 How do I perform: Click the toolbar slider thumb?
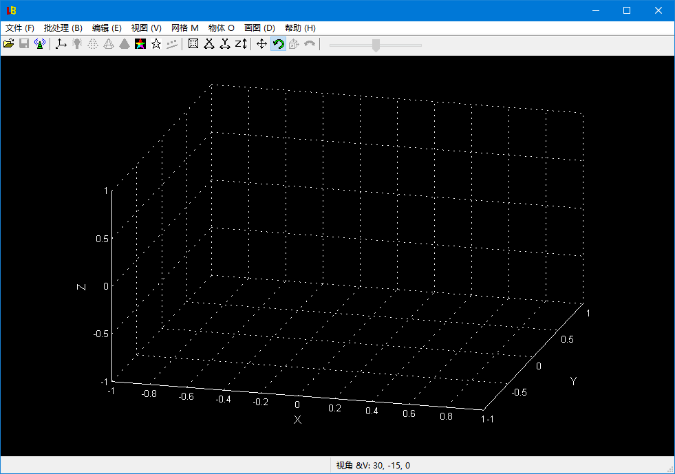pyautogui.click(x=376, y=45)
